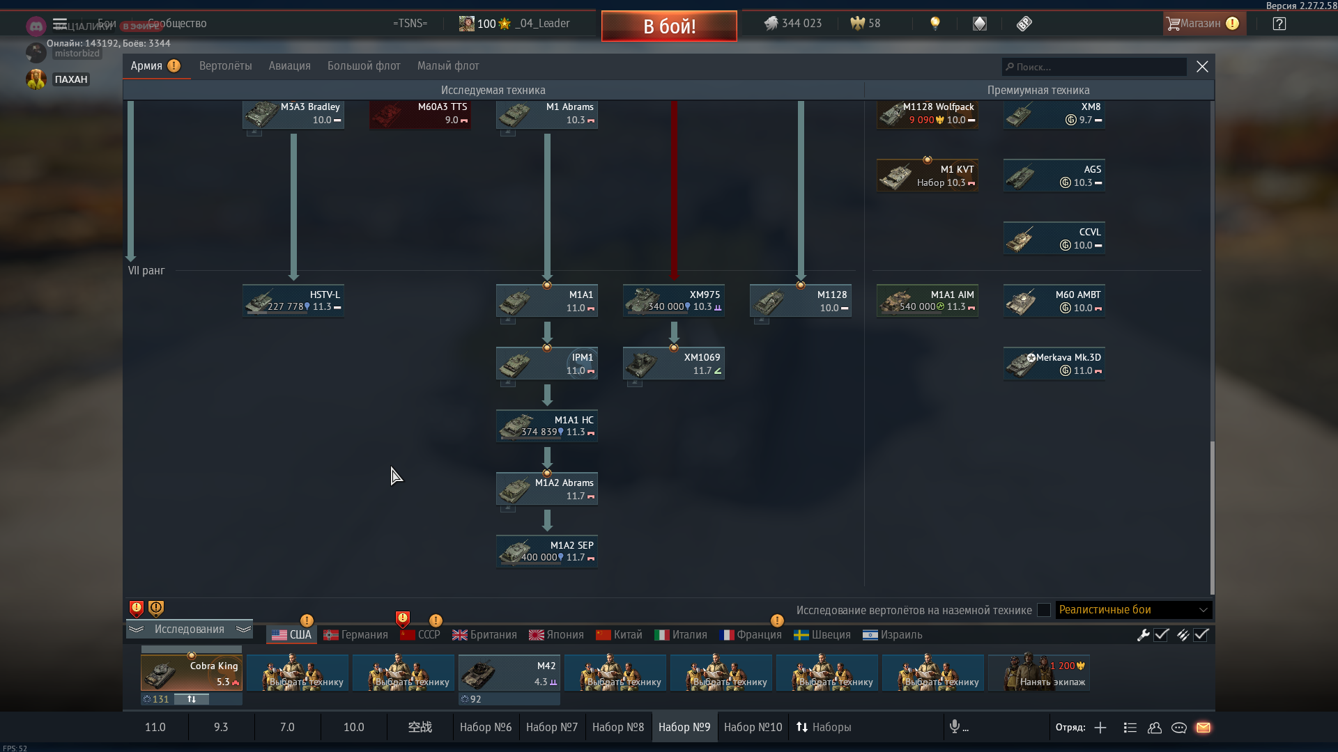Select the Япония nation tab
The height and width of the screenshot is (752, 1338).
556,634
